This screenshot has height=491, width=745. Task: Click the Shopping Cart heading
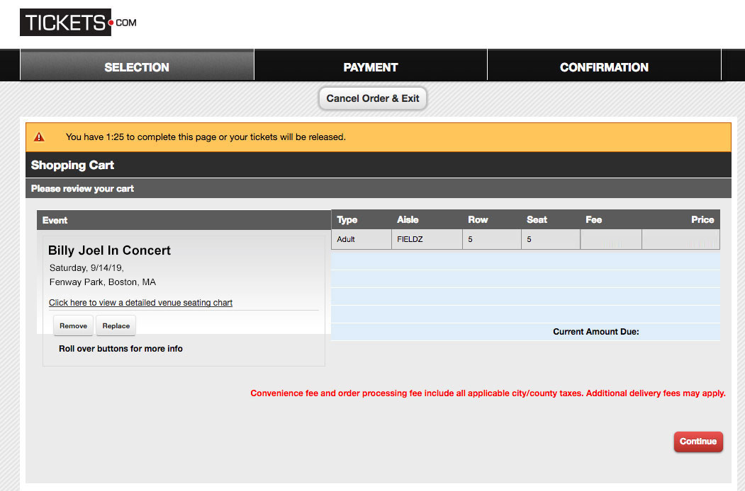pyautogui.click(x=72, y=165)
